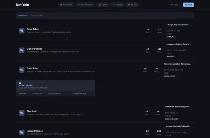Viewport: 210px width, 138px height.
Task: Click the Forum Onerileri forum icon
Action: (x=22, y=132)
